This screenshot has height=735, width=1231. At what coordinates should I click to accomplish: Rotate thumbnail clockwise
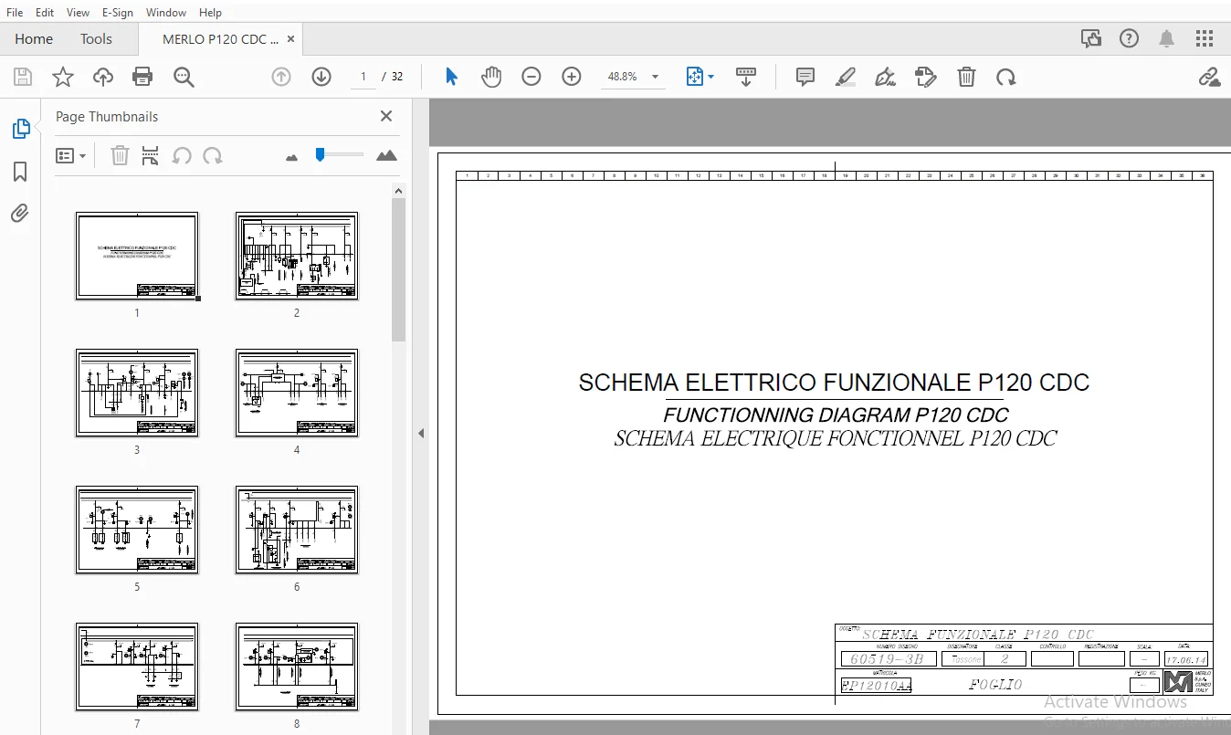click(x=213, y=155)
